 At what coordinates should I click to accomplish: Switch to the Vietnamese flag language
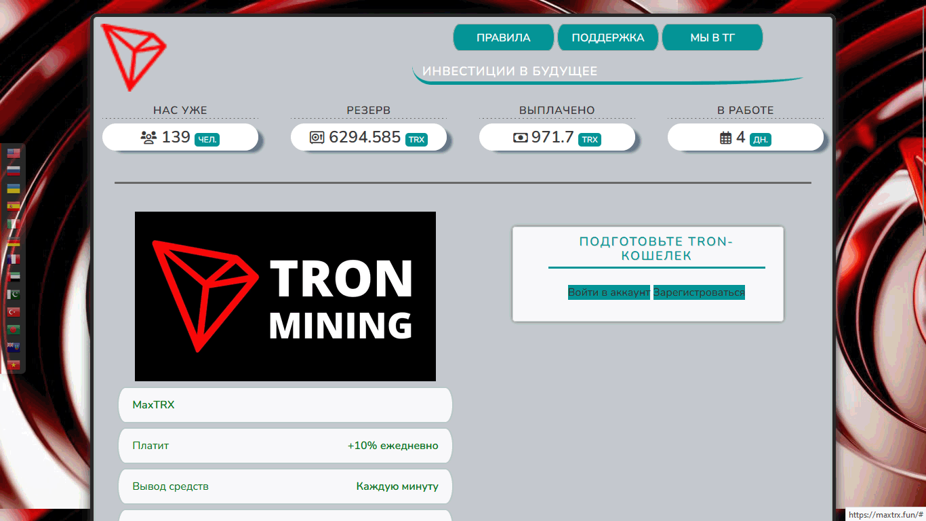[x=14, y=365]
